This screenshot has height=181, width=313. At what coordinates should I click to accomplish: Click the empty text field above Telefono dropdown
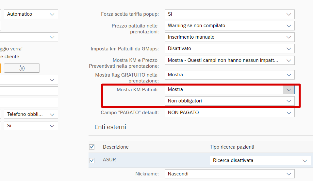[29, 103]
